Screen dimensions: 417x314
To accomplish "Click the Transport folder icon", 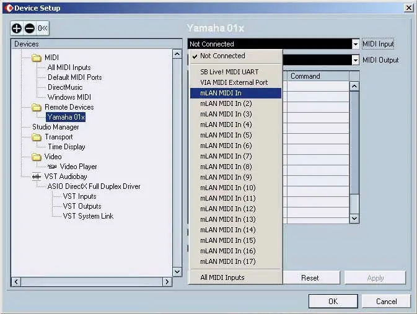I will pos(37,137).
